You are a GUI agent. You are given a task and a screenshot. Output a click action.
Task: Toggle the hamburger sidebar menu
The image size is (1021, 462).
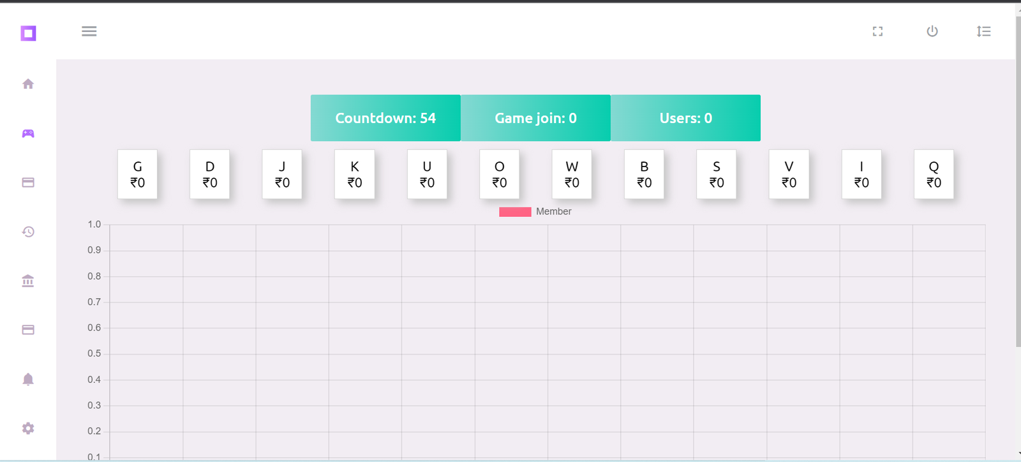pos(89,31)
